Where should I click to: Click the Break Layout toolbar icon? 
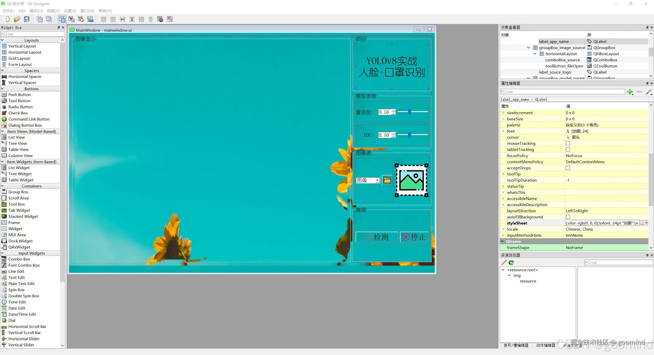point(160,19)
